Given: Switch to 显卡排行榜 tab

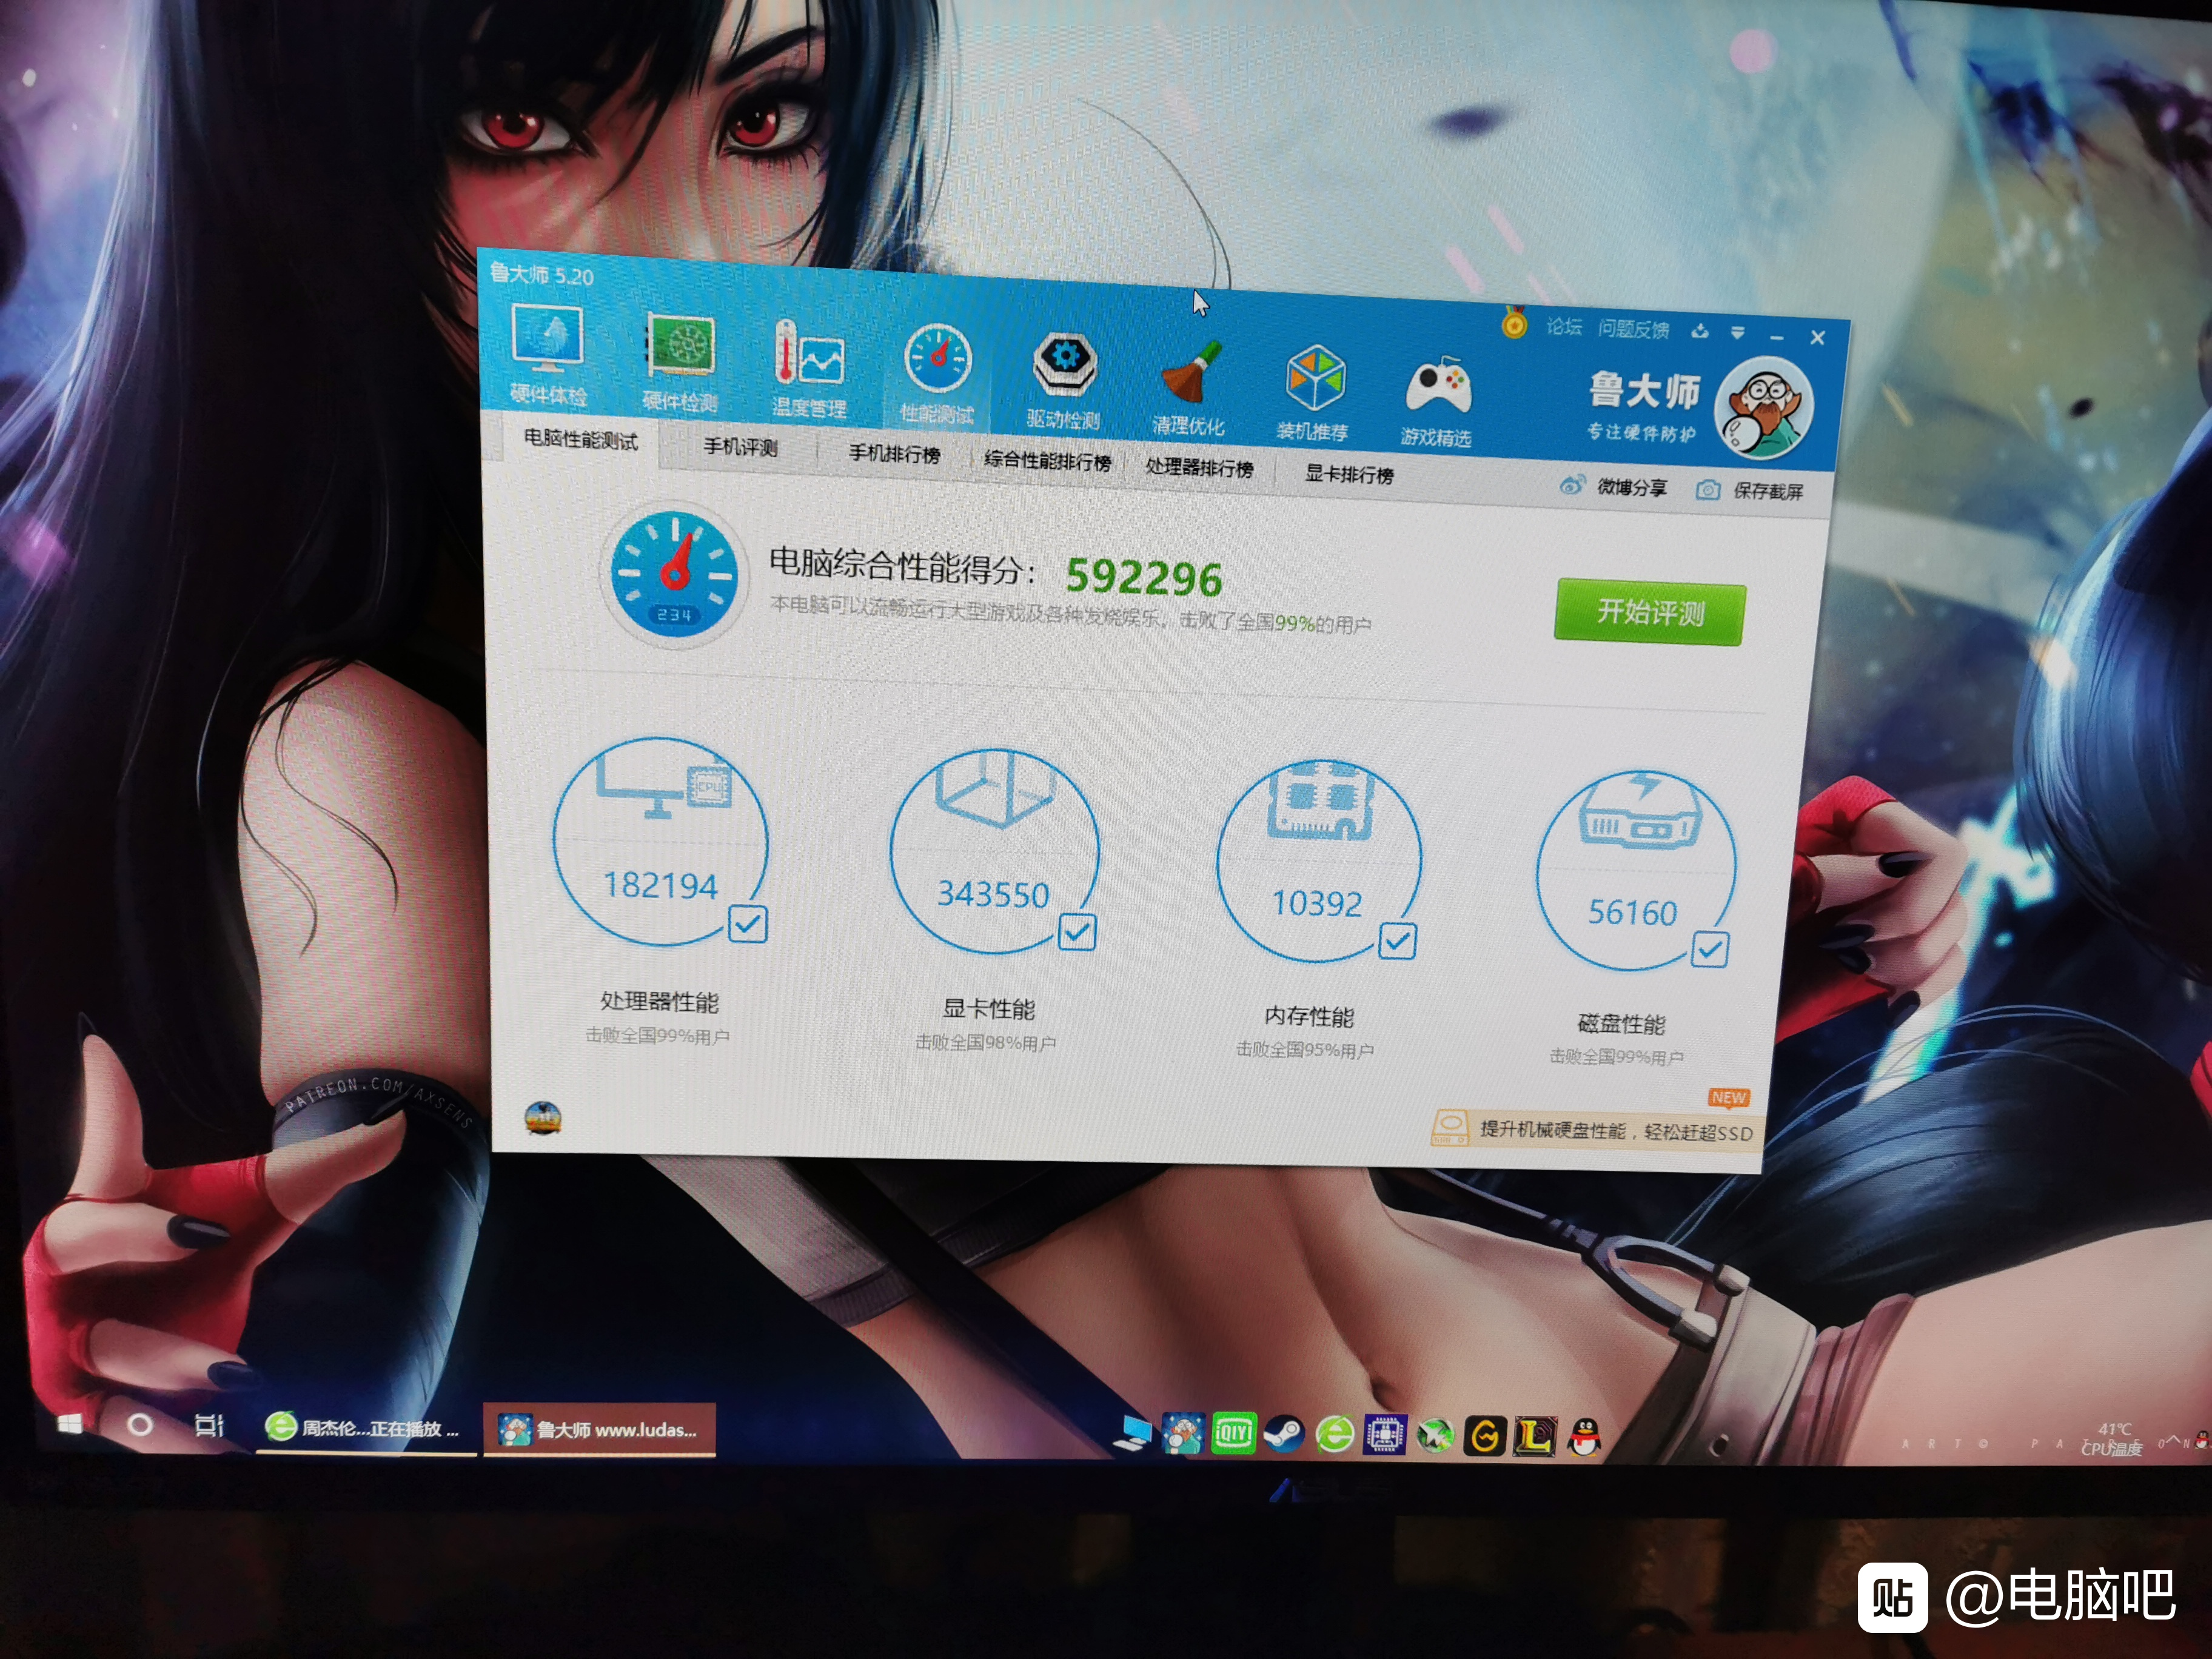Looking at the screenshot, I should tap(1349, 474).
